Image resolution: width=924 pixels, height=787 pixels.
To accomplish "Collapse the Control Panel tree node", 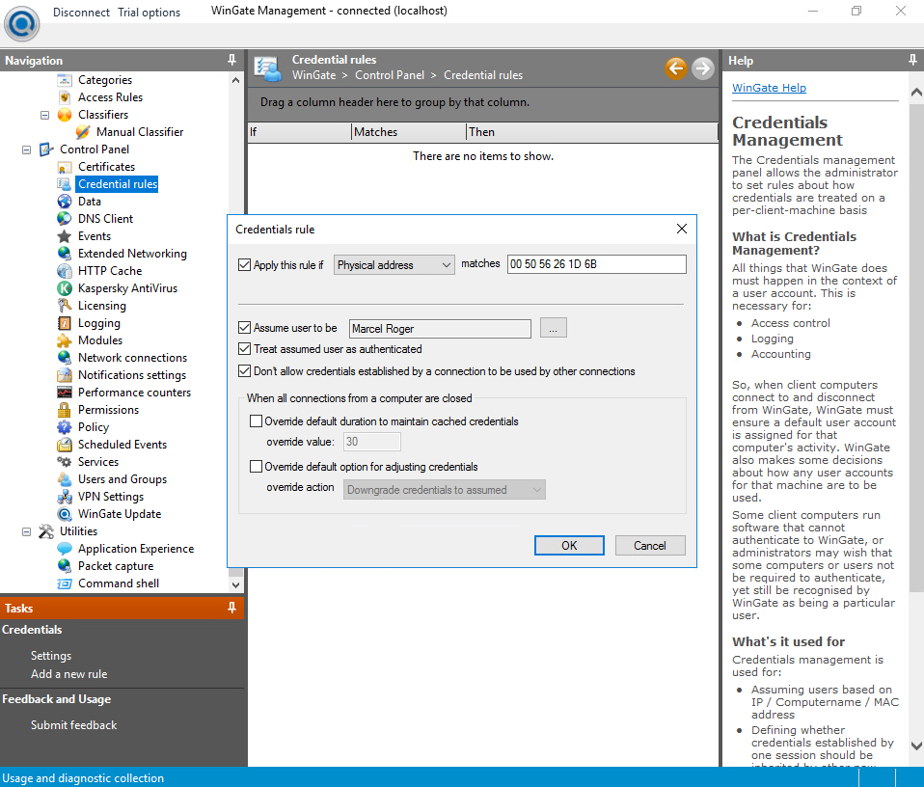I will click(x=26, y=149).
